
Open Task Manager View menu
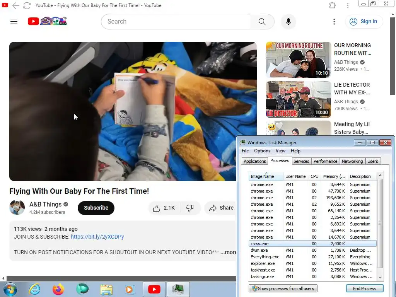(x=280, y=151)
